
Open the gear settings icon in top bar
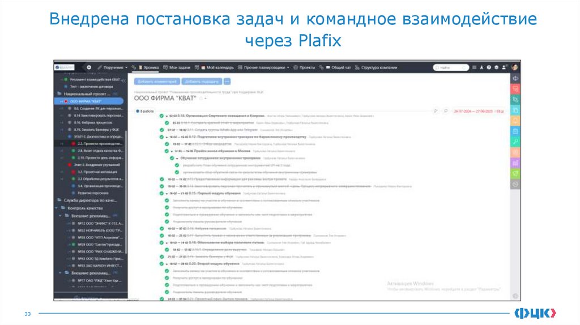point(496,67)
